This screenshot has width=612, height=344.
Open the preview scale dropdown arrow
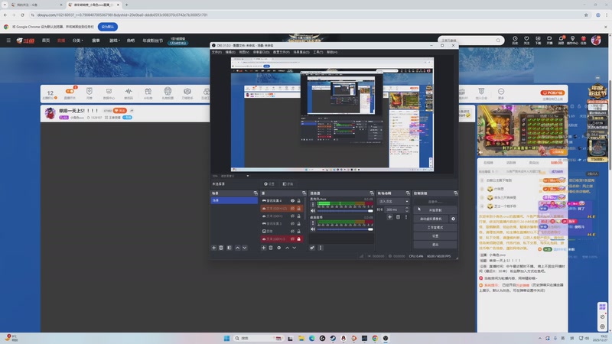247,176
